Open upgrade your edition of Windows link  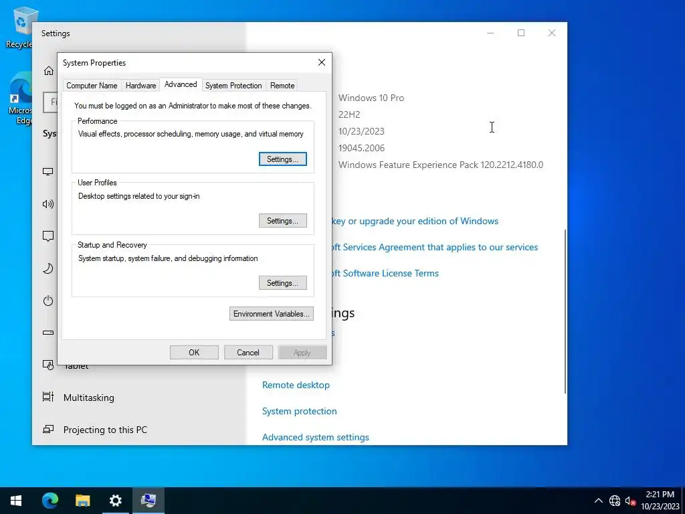click(415, 221)
